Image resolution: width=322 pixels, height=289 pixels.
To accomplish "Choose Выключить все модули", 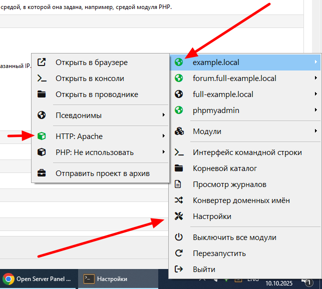I will pyautogui.click(x=245, y=237).
